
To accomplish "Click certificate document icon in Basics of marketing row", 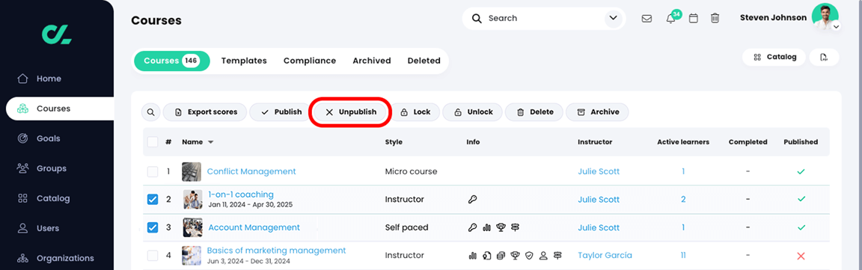I will coord(486,256).
